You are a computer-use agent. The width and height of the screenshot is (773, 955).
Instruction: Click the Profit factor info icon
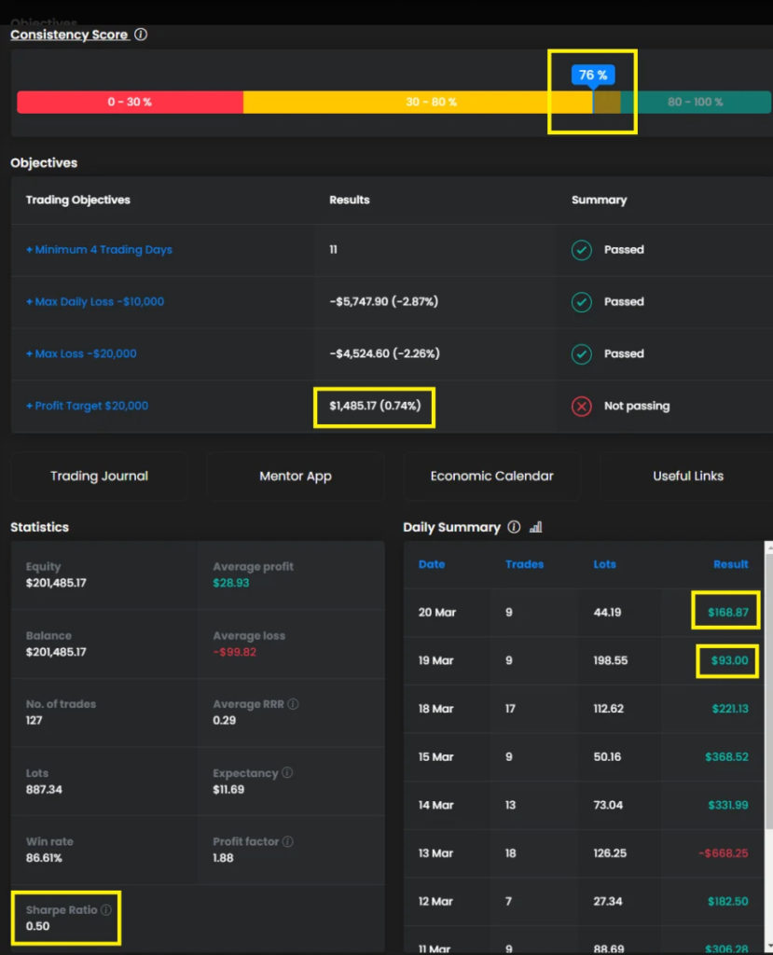pos(288,842)
